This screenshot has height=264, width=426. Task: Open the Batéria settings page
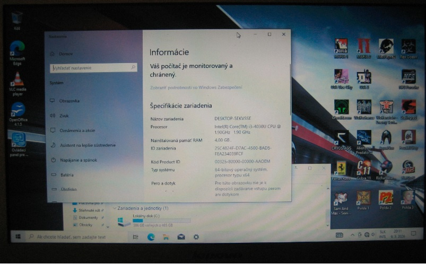point(67,175)
